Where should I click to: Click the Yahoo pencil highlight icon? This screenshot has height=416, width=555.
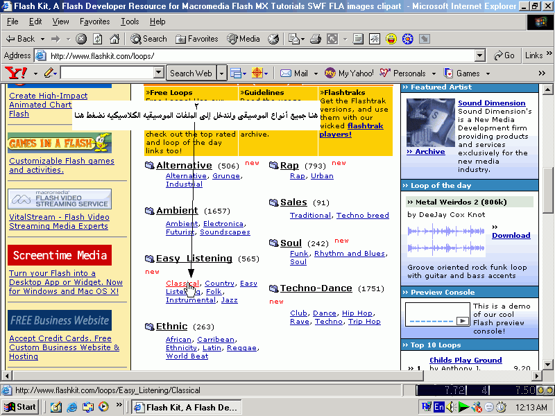click(x=49, y=73)
